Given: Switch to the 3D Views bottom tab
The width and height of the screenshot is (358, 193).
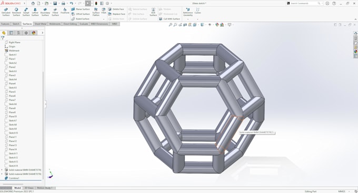Looking at the screenshot, I should pos(29,188).
